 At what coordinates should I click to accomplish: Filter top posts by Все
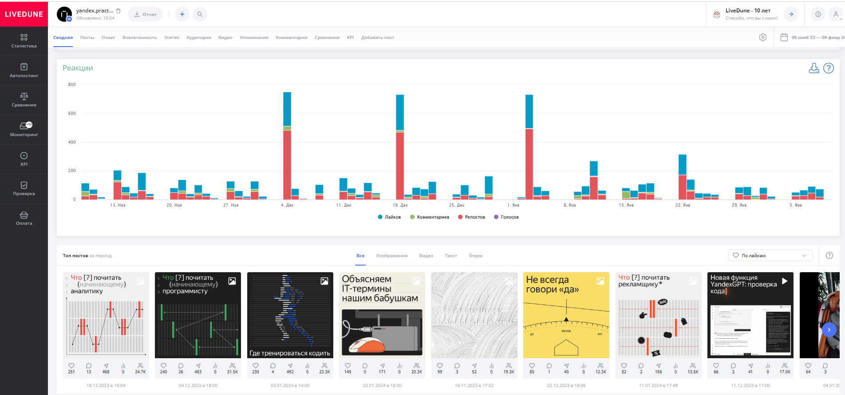tap(360, 256)
